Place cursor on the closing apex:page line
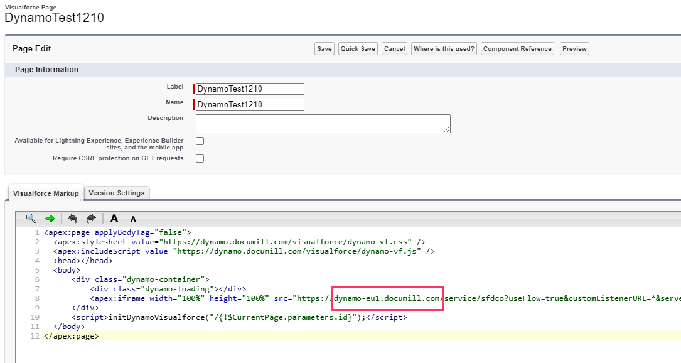Screen dimensions: 681x363 (x=71, y=336)
